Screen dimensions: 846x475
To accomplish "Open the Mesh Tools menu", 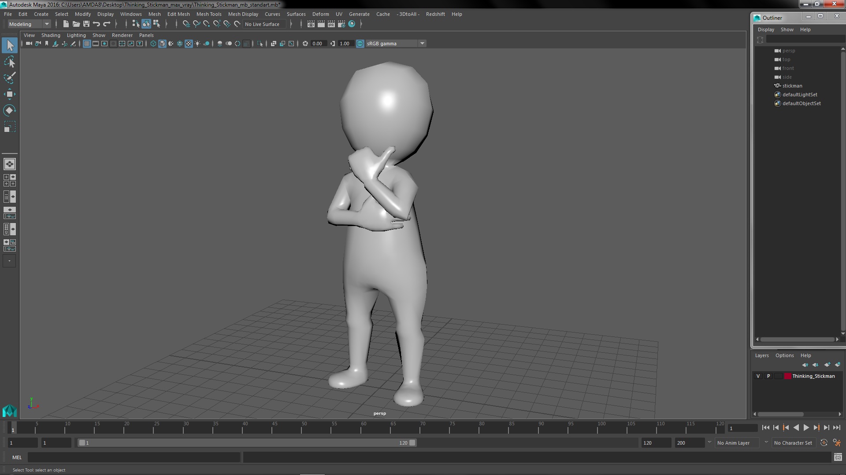I will [x=208, y=14].
